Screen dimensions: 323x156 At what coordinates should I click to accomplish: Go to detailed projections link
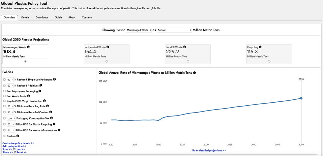point(209,150)
